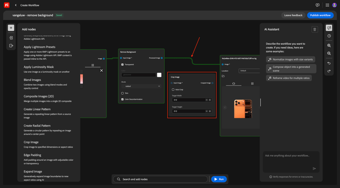This screenshot has width=340, height=188.
Task: Click Leave feedback button
Action: pos(293,15)
